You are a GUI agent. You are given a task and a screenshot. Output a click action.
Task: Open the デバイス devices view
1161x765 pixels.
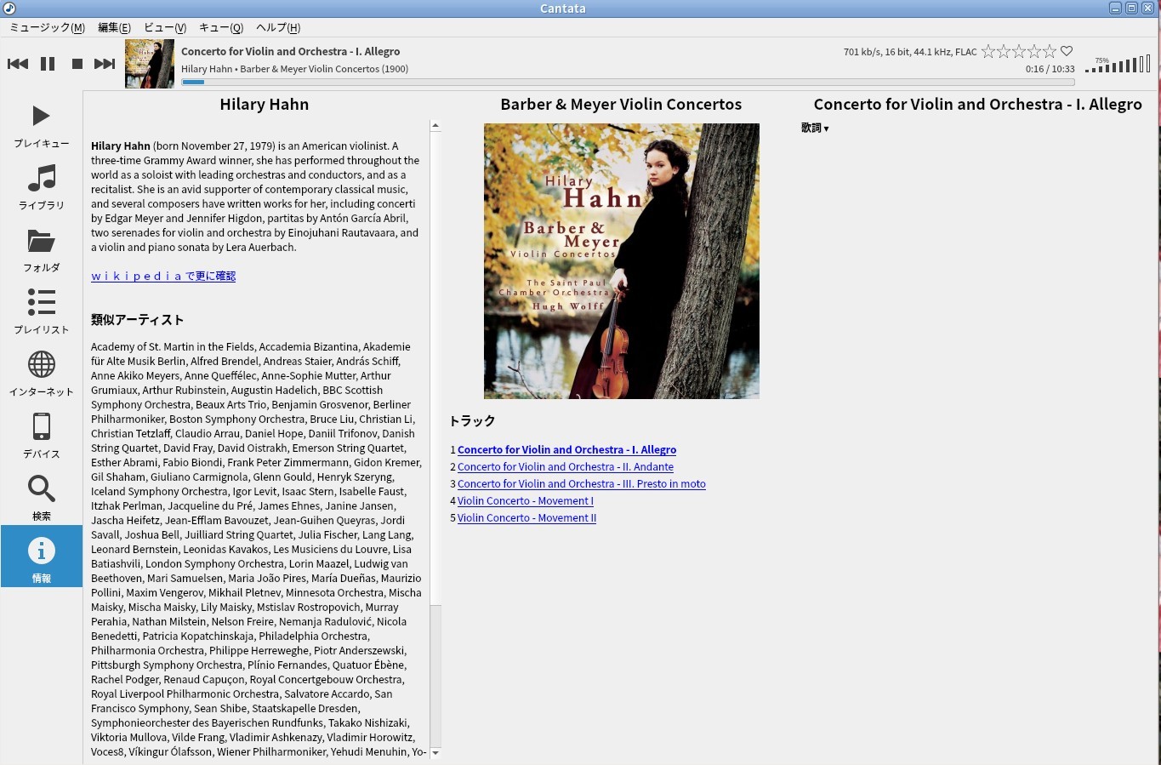(41, 436)
